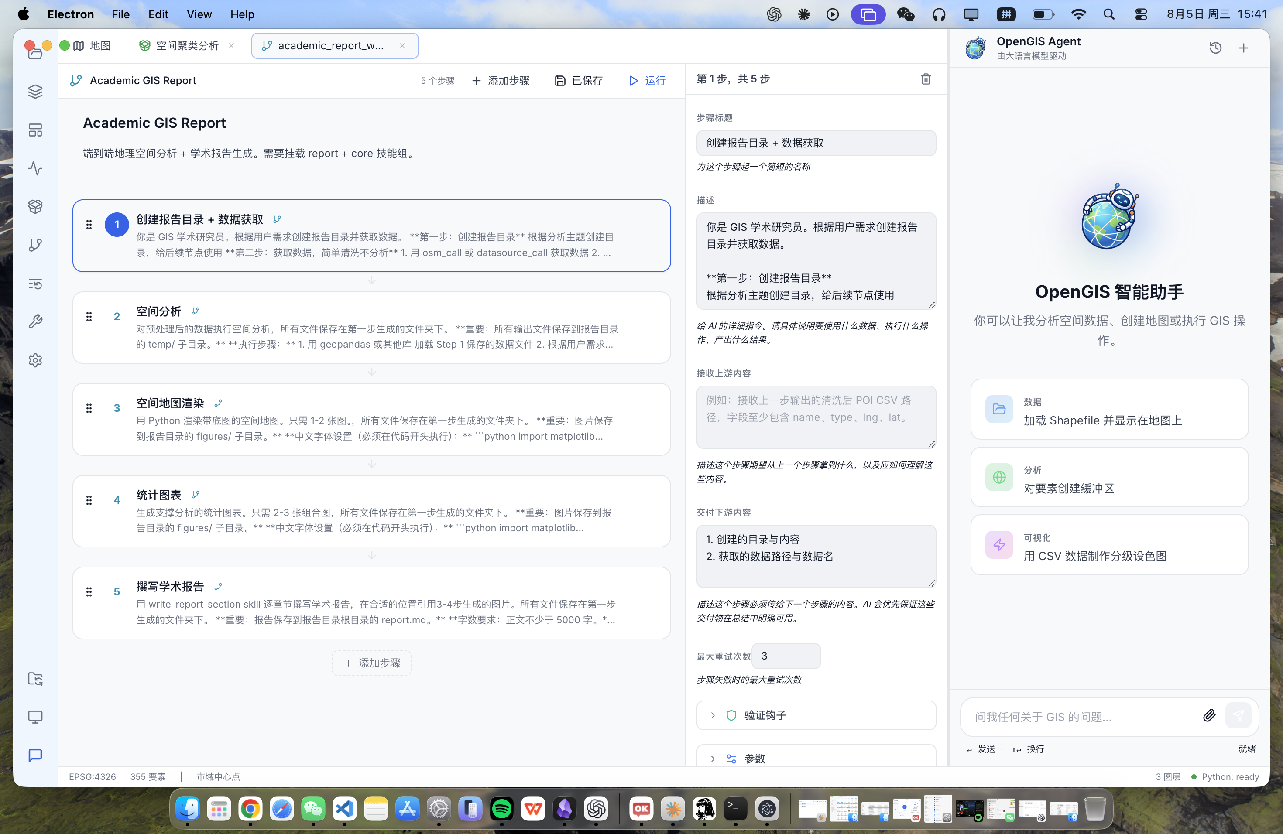Viewport: 1283px width, 834px height.
Task: Click the EPSG:4326 status bar entry
Action: click(92, 776)
